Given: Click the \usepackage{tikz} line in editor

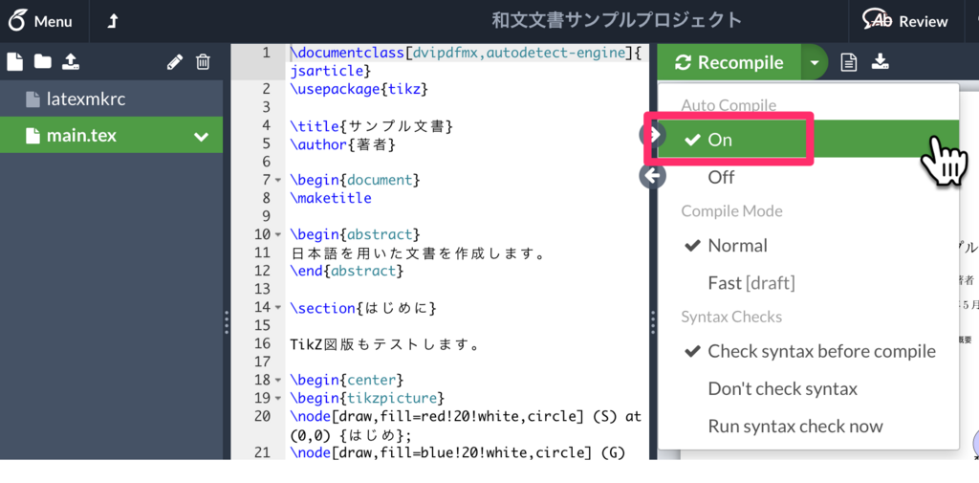Looking at the screenshot, I should (359, 89).
